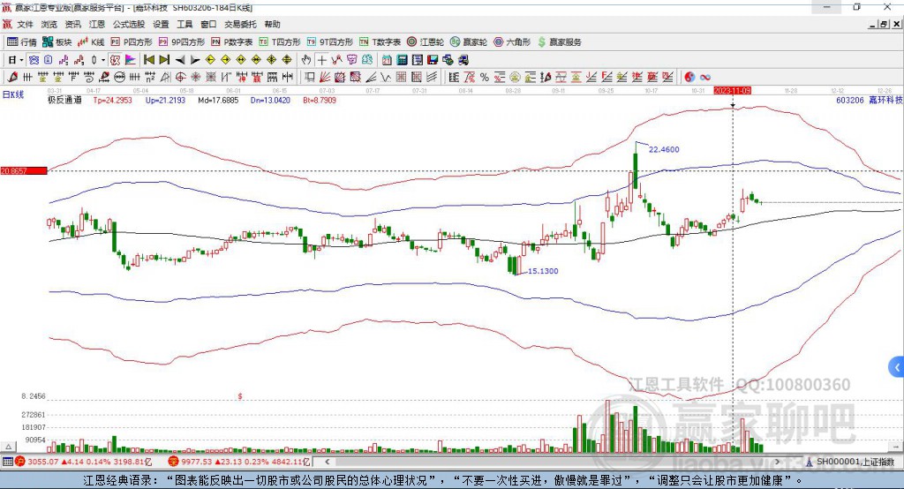Viewport: 904px width, 489px height.
Task: Click the horizontal scrollbar right arrow
Action: coord(777,462)
